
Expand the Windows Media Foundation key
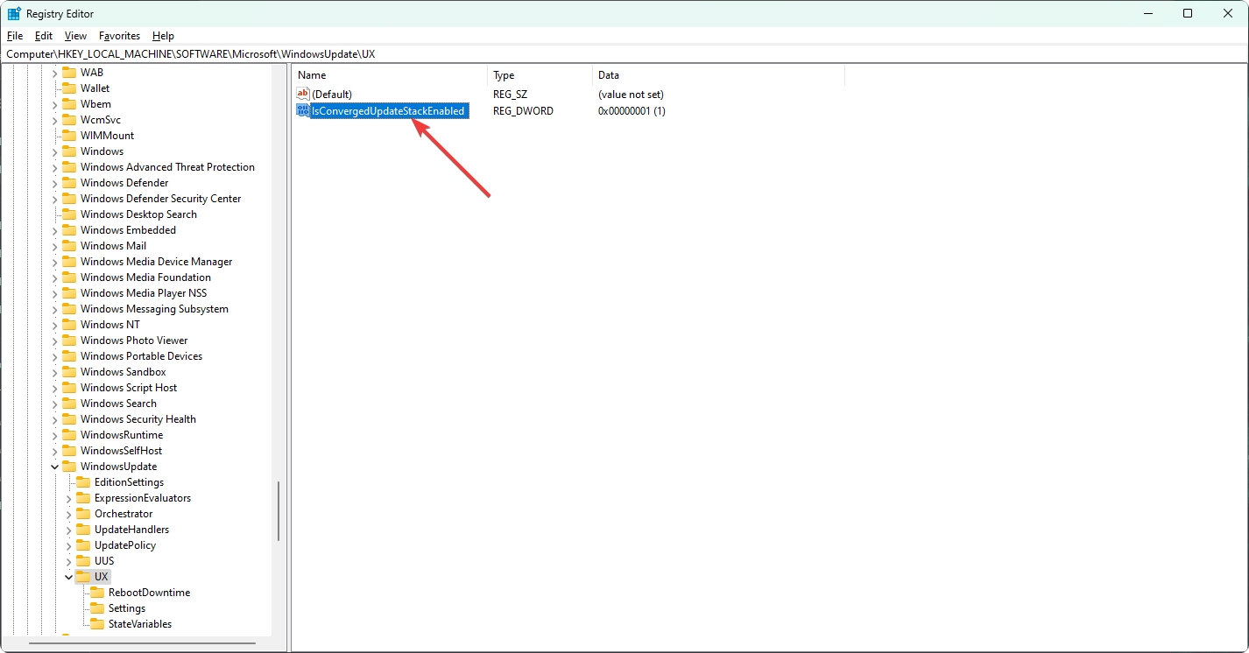coord(54,277)
